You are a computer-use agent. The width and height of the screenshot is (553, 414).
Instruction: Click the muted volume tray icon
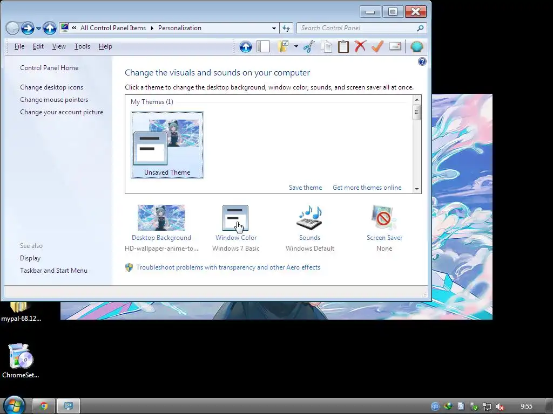coord(500,406)
